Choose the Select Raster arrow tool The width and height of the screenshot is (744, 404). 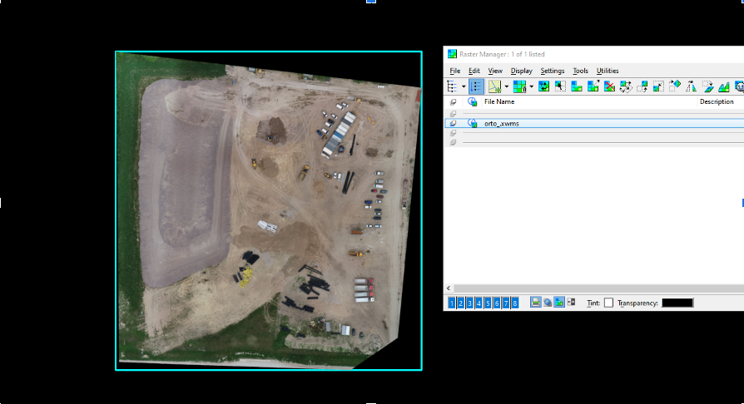click(560, 86)
